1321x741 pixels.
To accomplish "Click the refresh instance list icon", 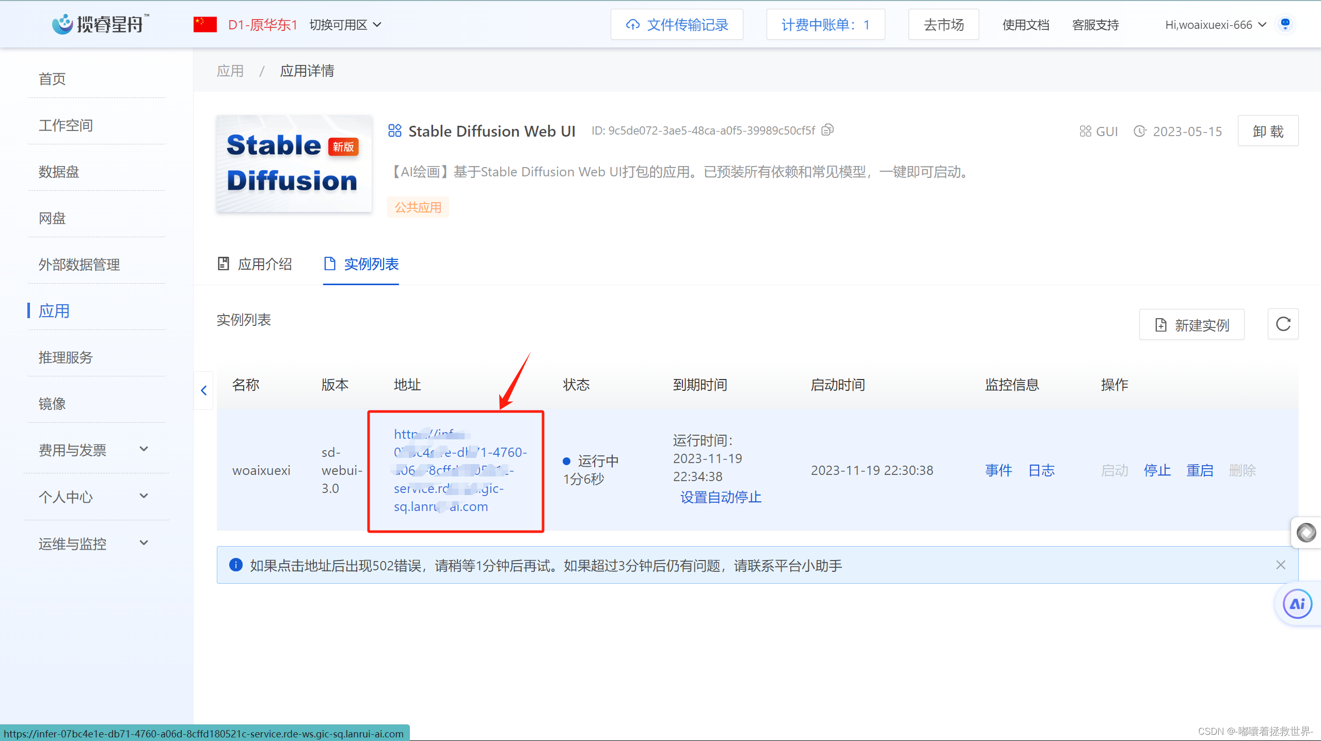I will point(1283,324).
